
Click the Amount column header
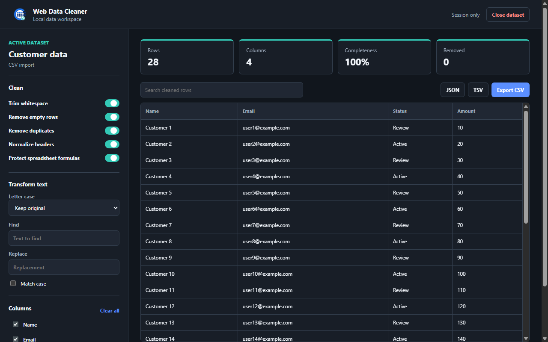click(487, 111)
